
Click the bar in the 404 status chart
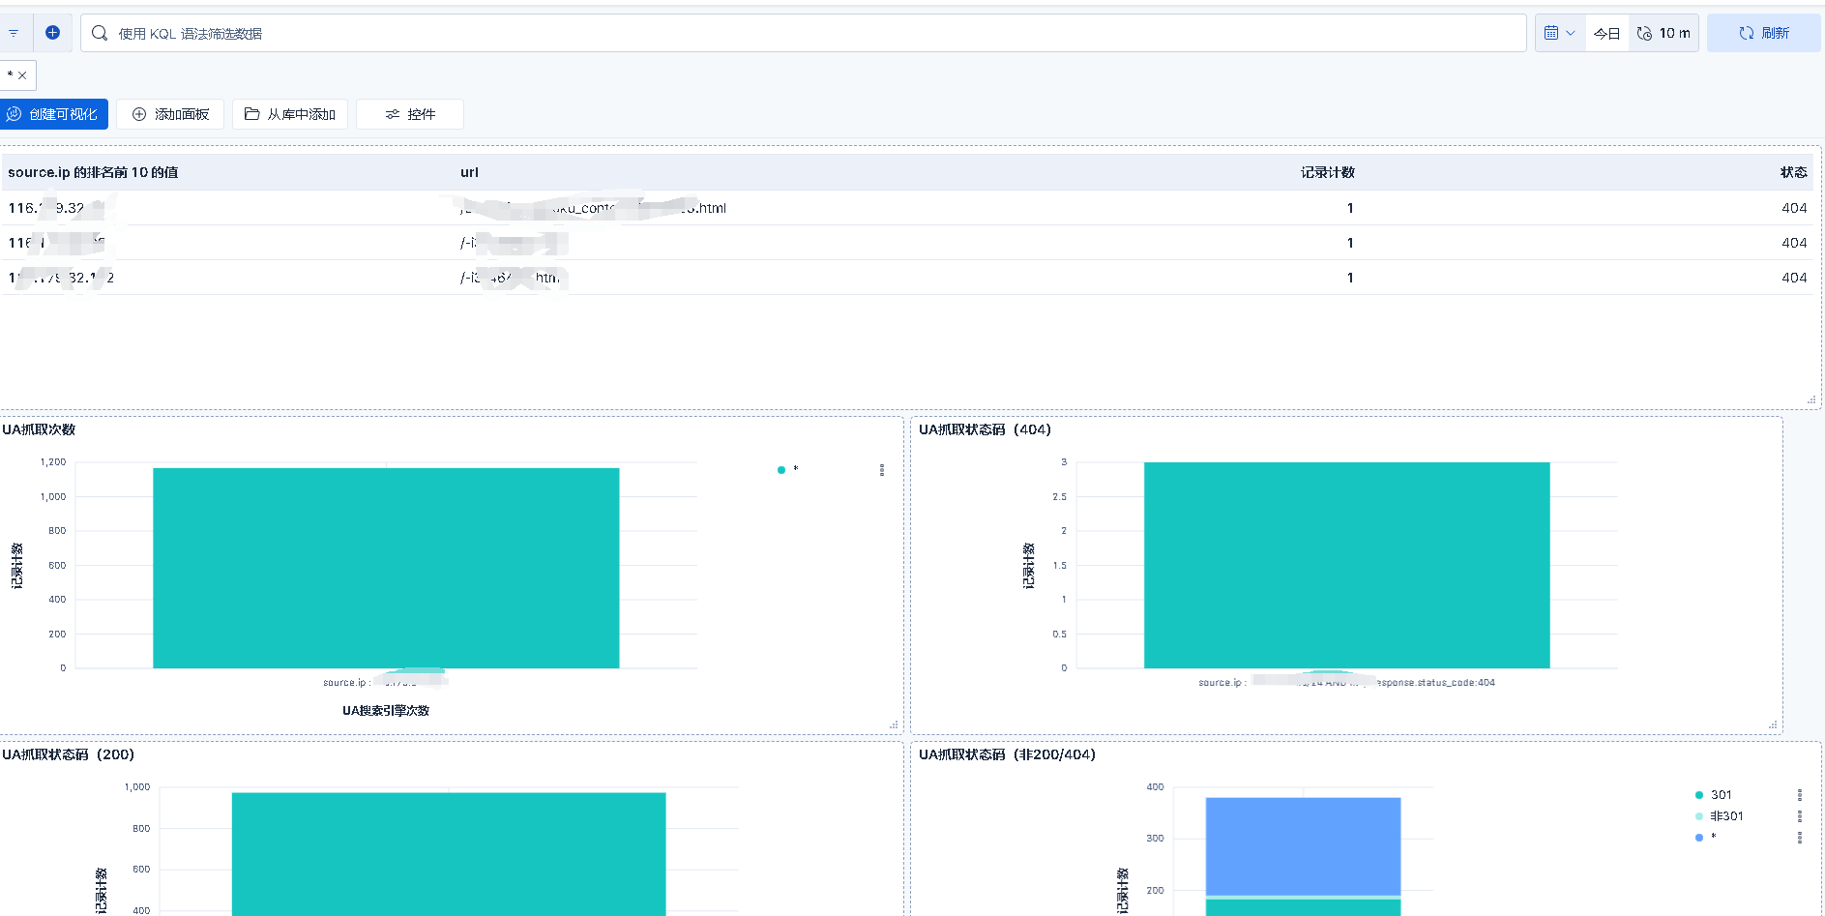tap(1346, 565)
